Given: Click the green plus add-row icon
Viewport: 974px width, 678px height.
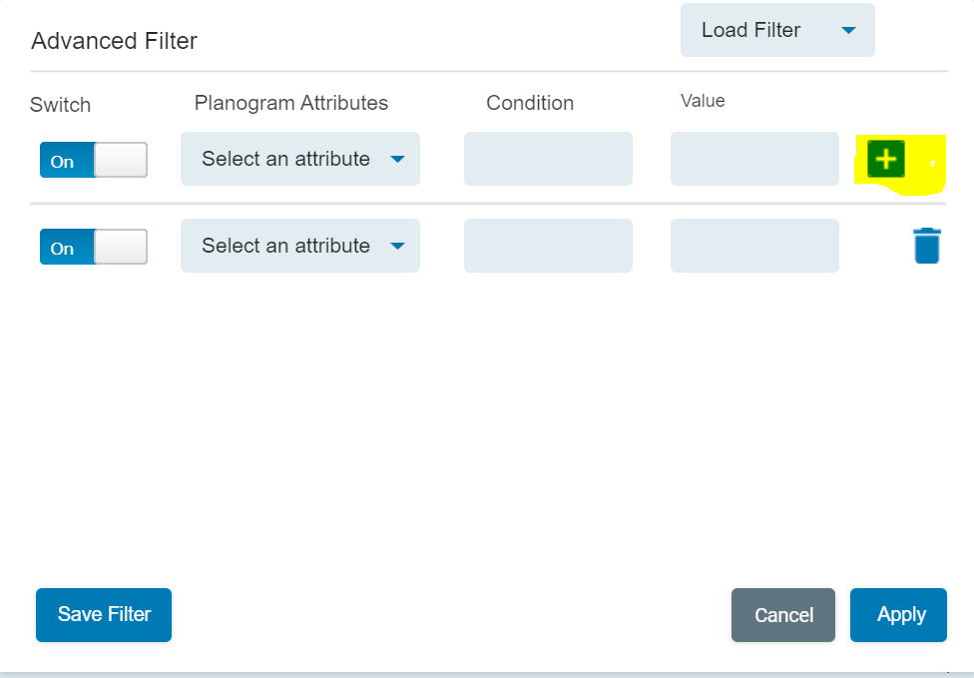Looking at the screenshot, I should (x=885, y=159).
